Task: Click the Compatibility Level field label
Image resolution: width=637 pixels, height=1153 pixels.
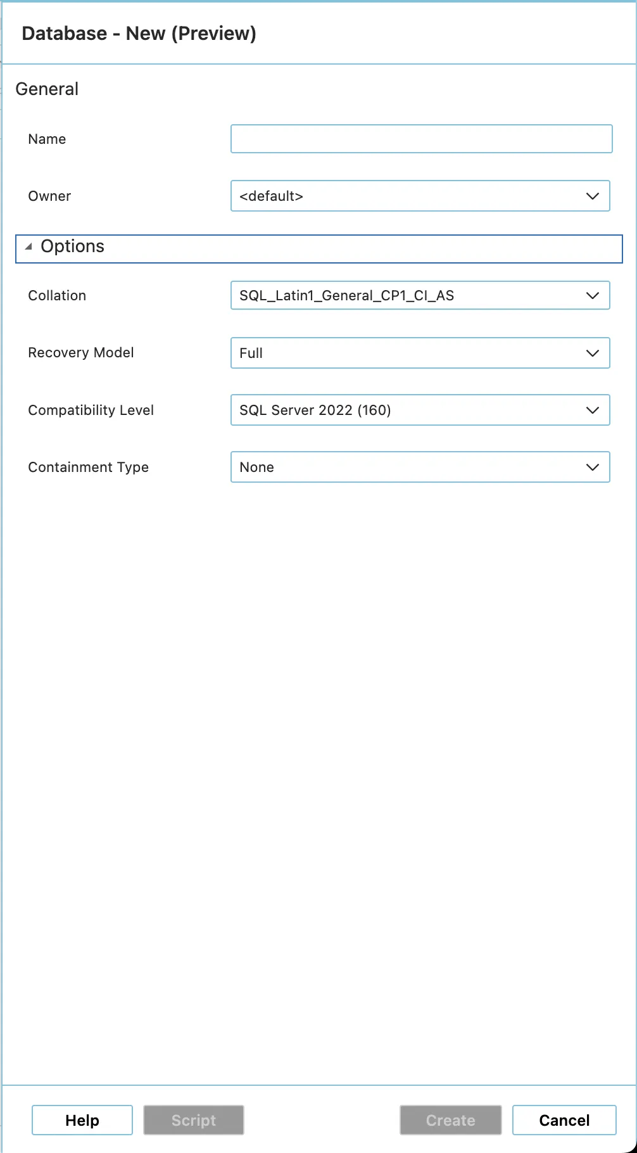Action: 91,411
